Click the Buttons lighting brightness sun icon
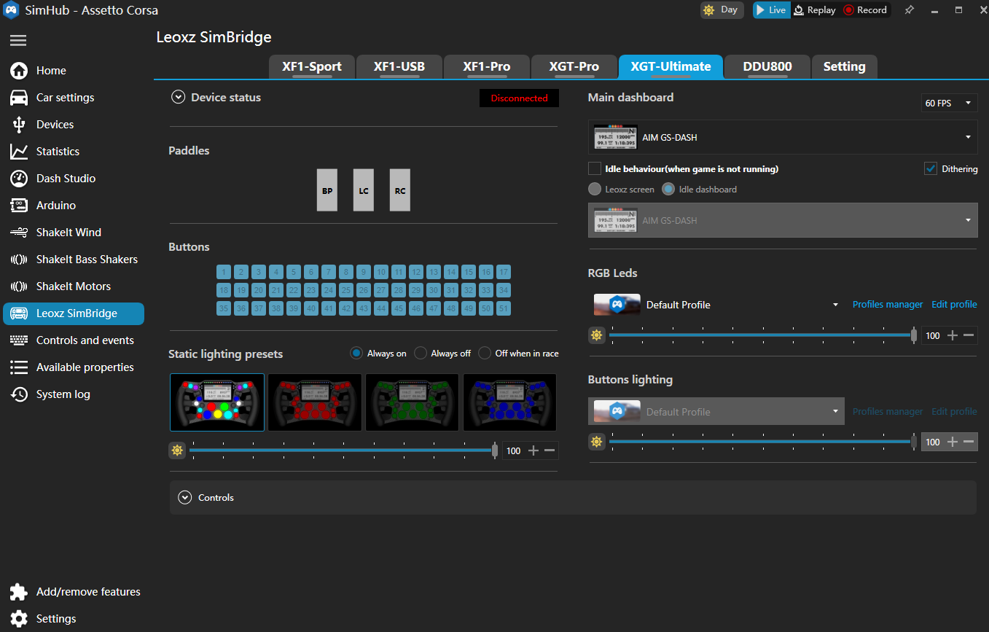989x632 pixels. (597, 442)
